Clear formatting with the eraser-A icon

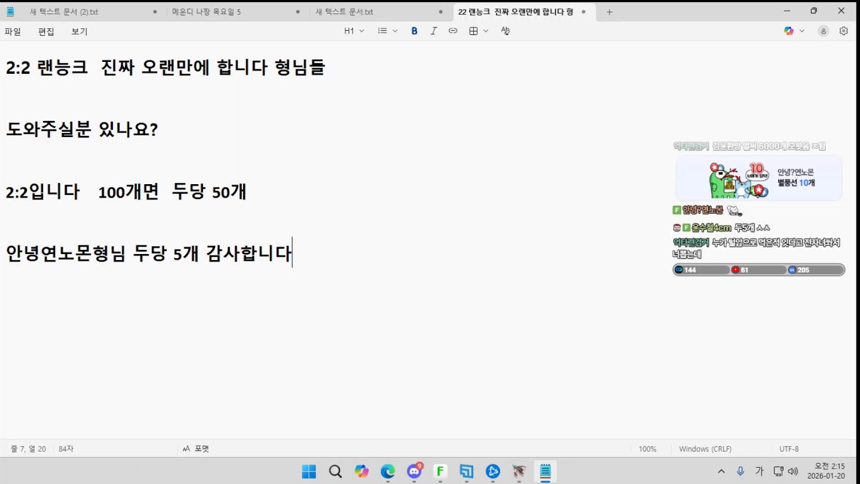[505, 31]
